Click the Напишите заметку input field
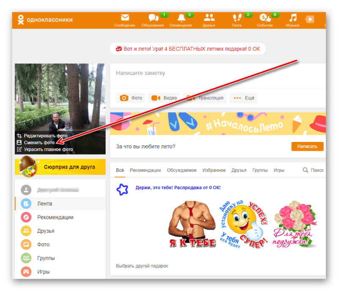This screenshot has height=291, width=338. (x=218, y=76)
